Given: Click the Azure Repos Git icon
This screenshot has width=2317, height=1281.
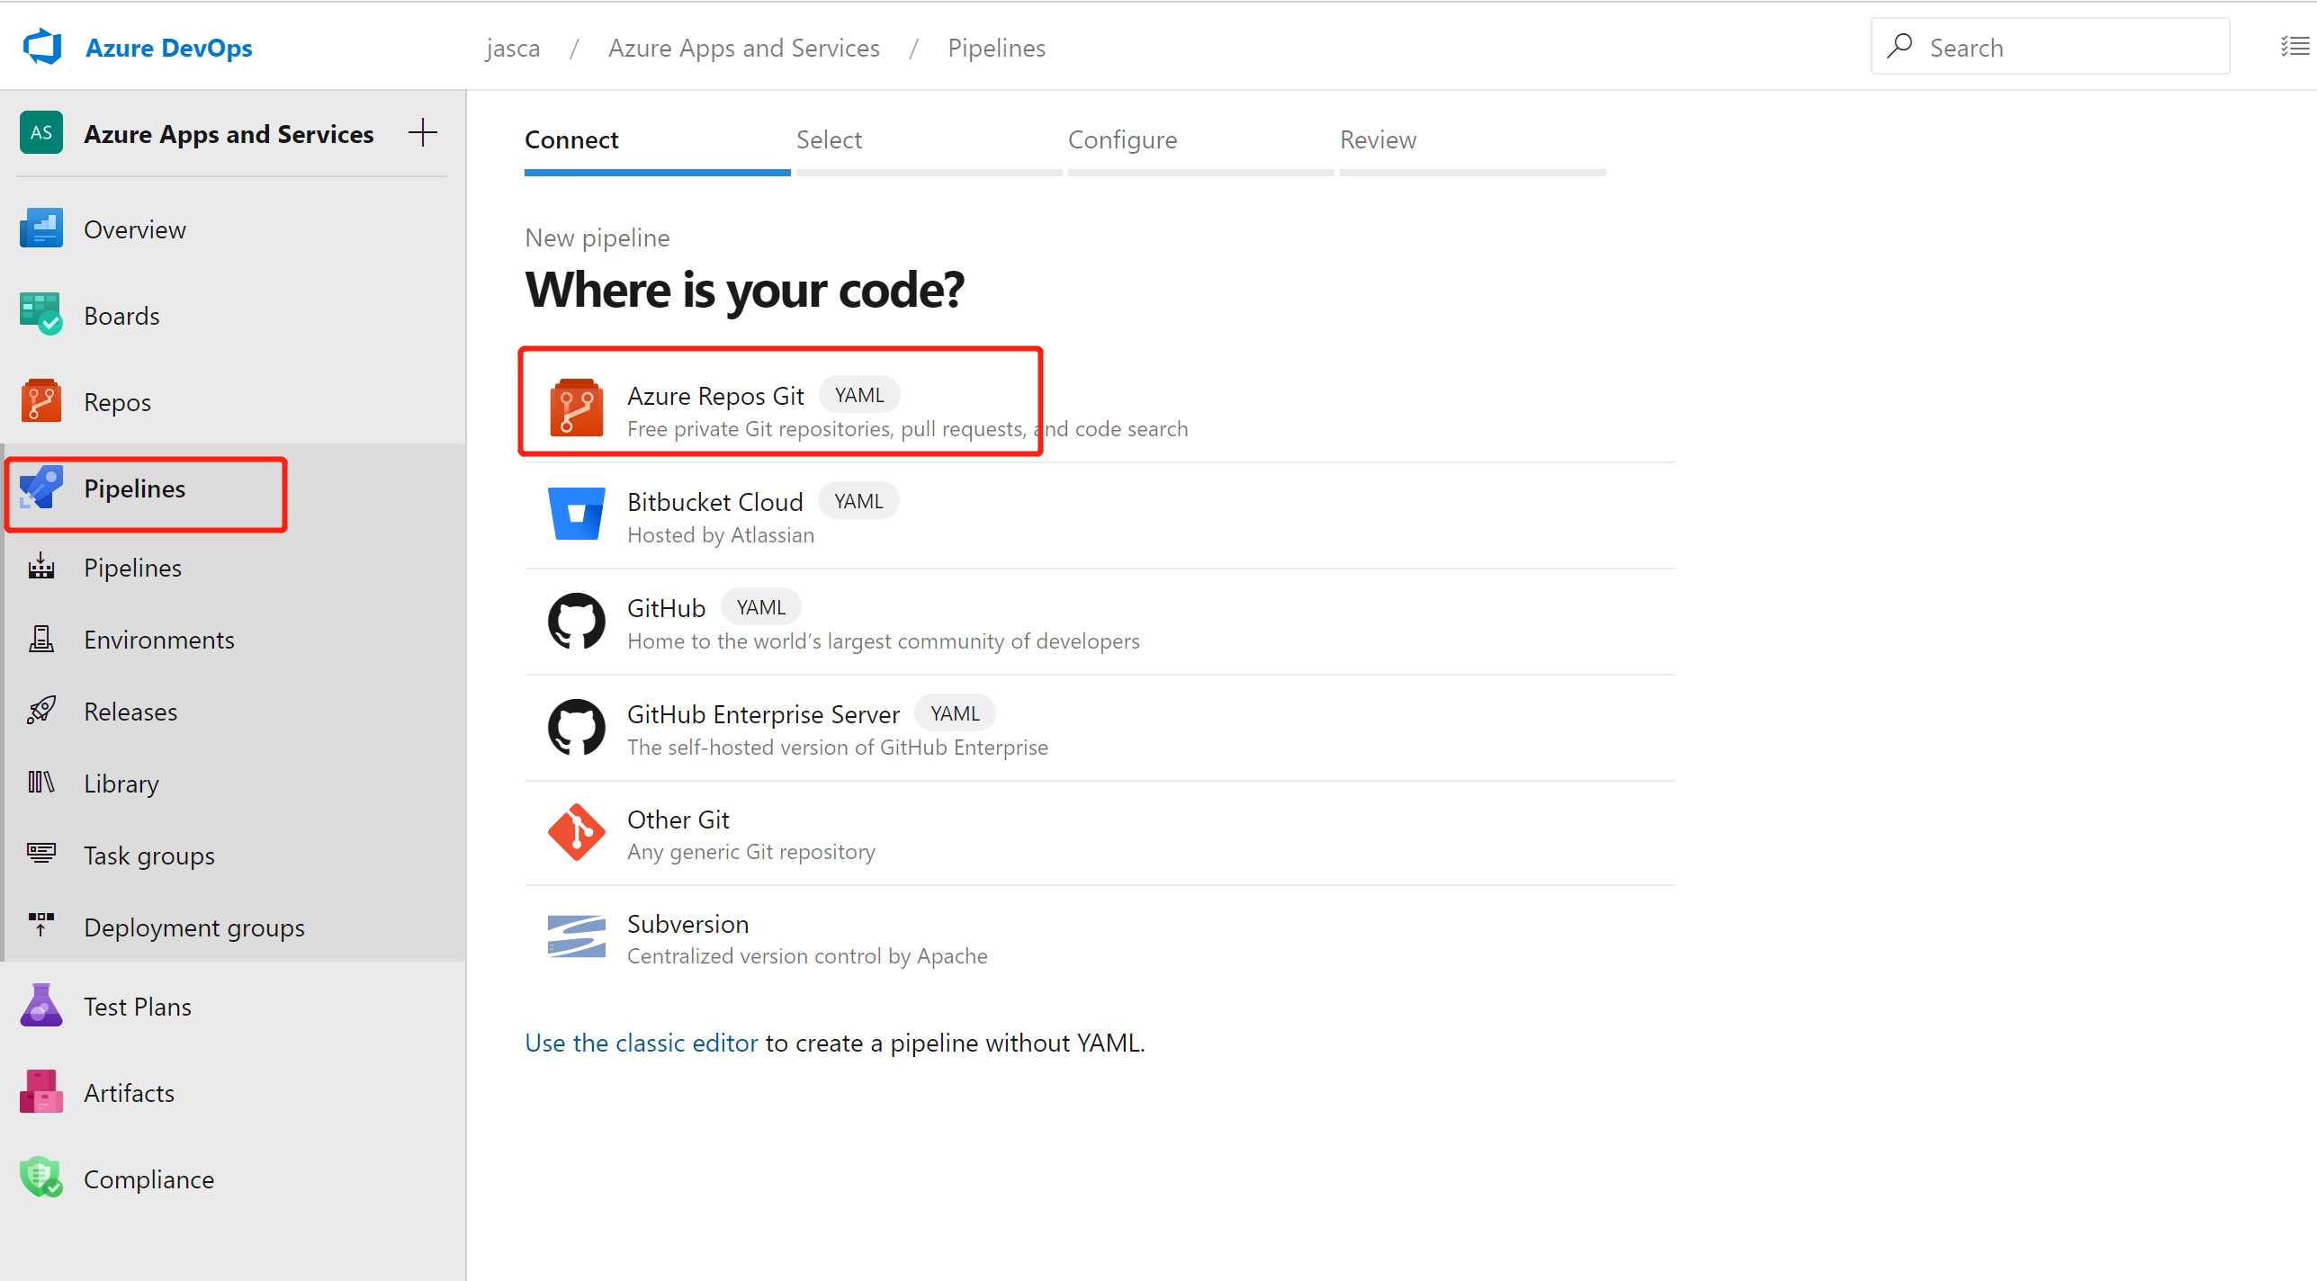Looking at the screenshot, I should (577, 408).
